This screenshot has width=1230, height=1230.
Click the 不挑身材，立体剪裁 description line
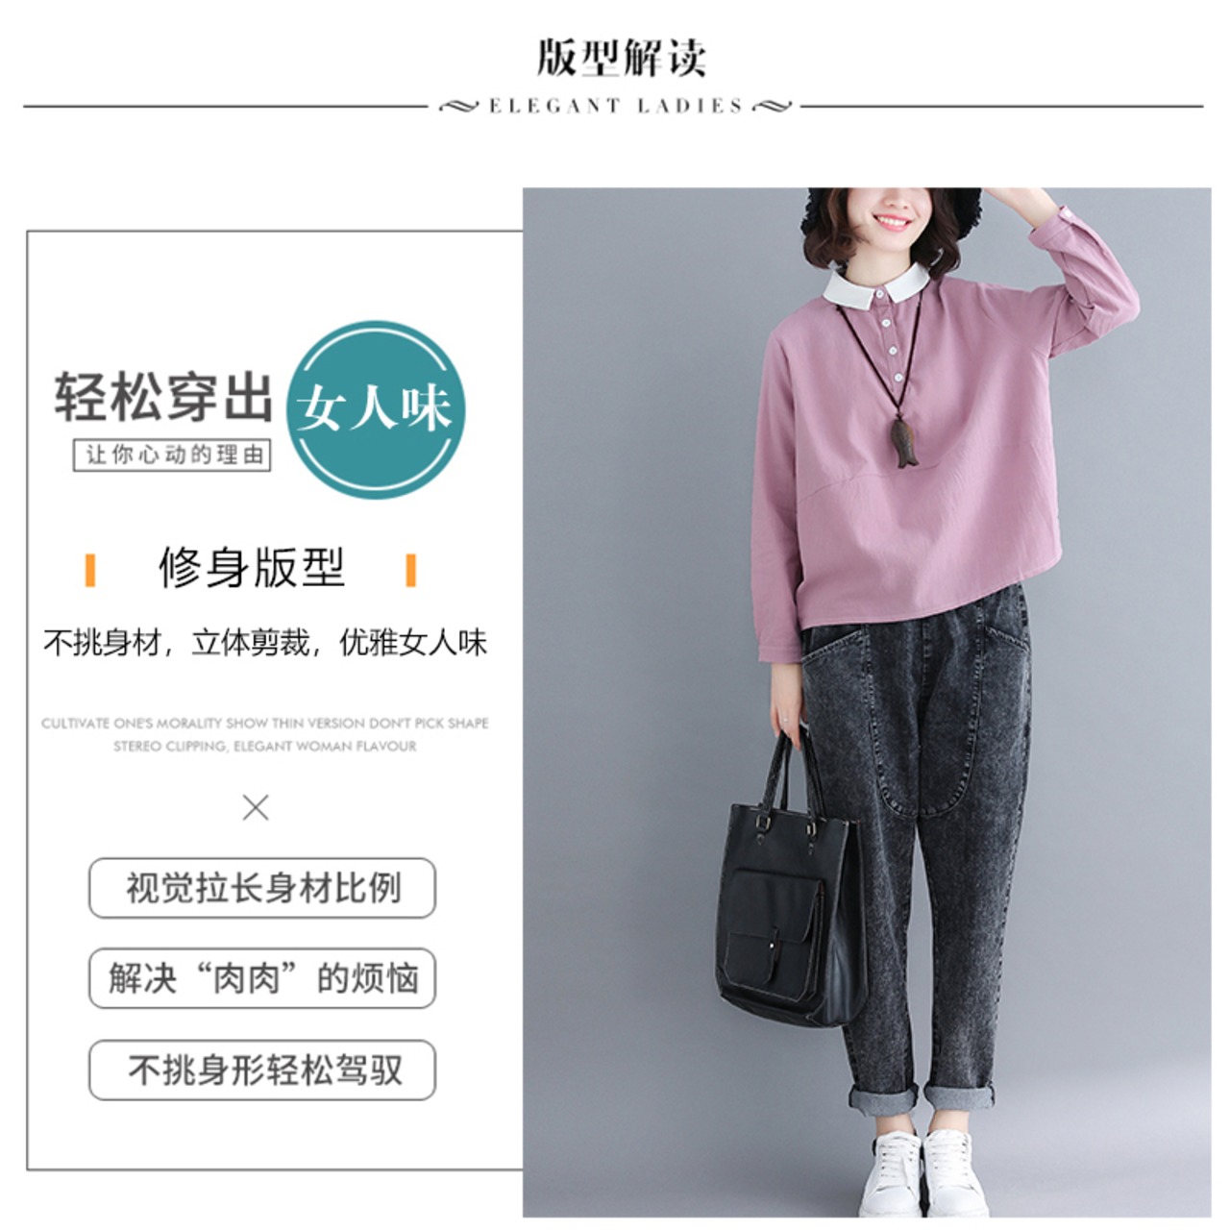[180, 643]
